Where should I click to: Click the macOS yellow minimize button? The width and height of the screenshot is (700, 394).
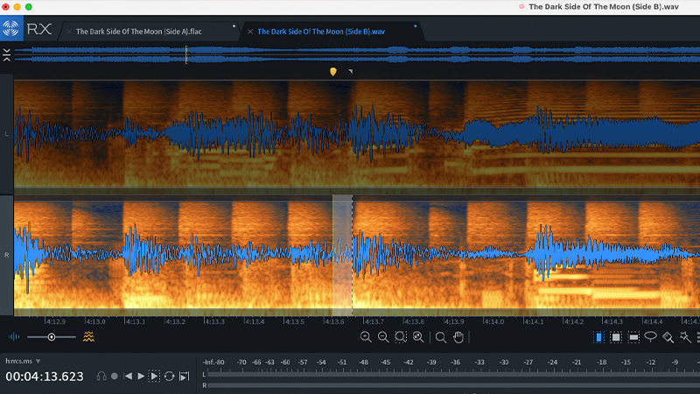click(17, 7)
